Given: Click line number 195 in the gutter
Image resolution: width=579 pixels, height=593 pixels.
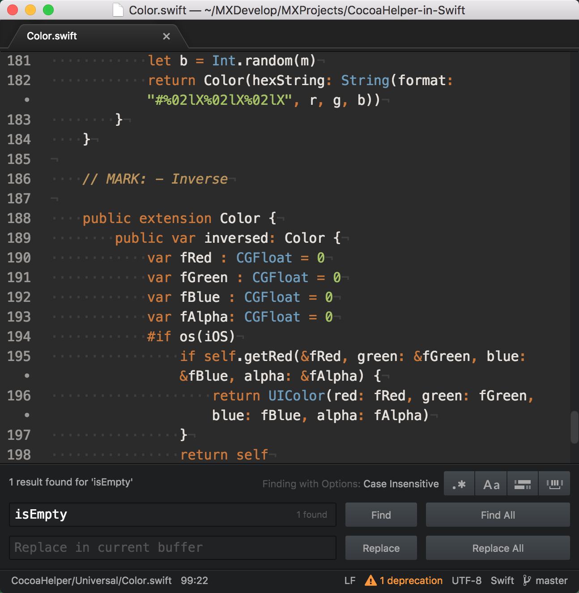Looking at the screenshot, I should click(19, 357).
